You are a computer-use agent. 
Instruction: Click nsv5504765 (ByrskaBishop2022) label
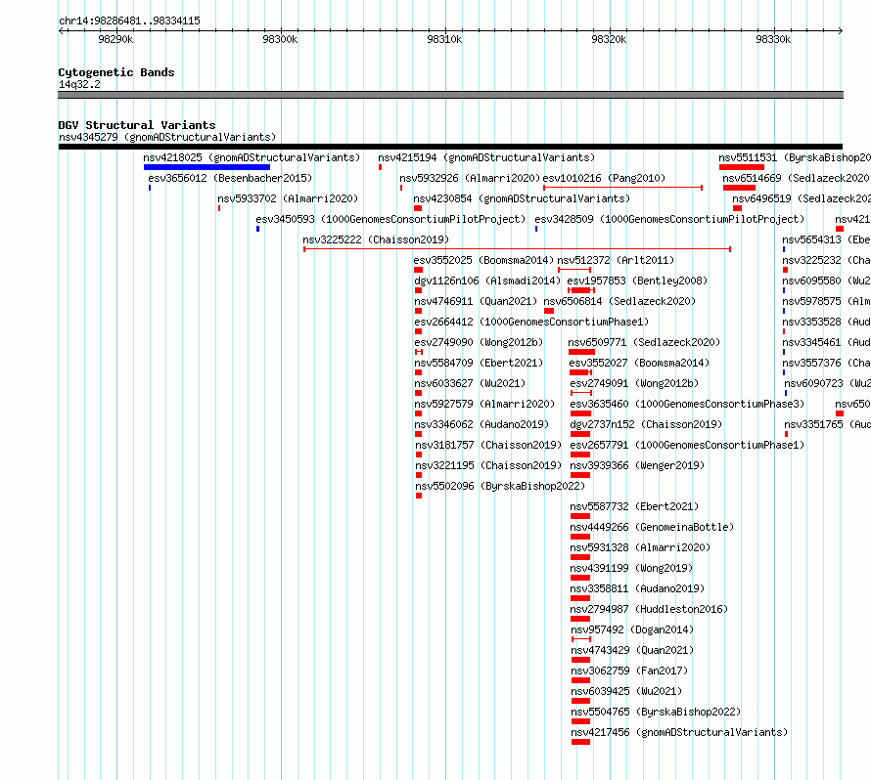tap(656, 712)
